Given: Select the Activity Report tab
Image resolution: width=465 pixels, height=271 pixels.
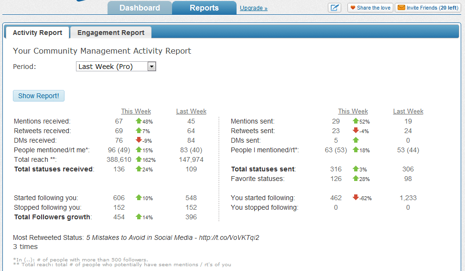Looking at the screenshot, I should [37, 33].
